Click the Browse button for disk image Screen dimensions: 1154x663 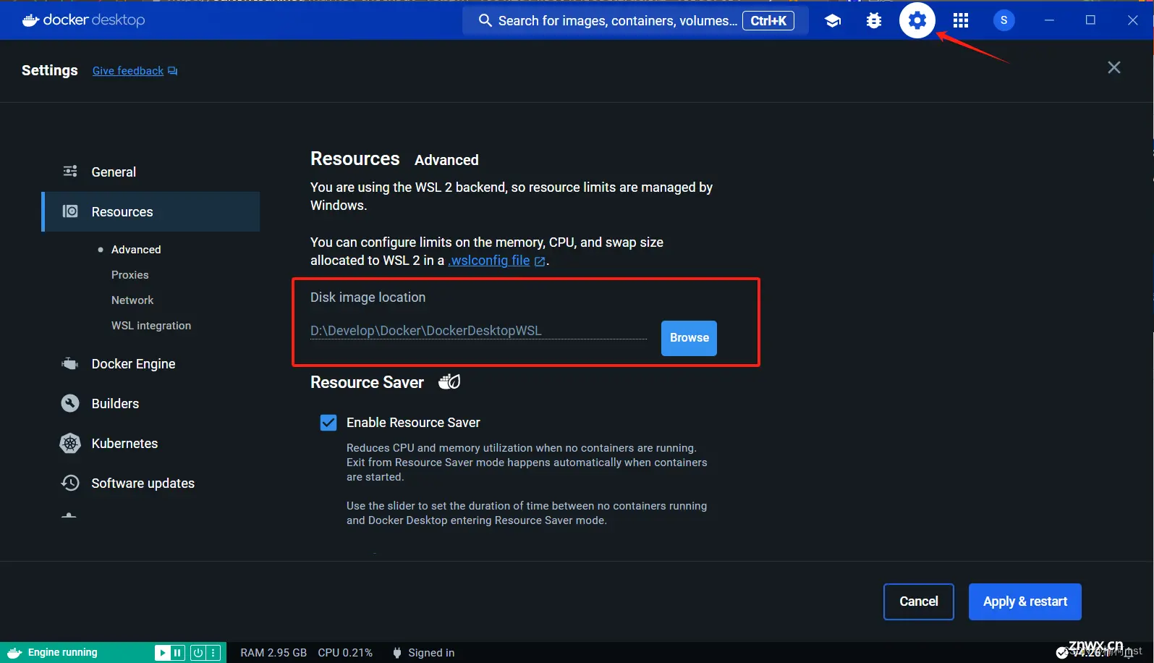689,338
